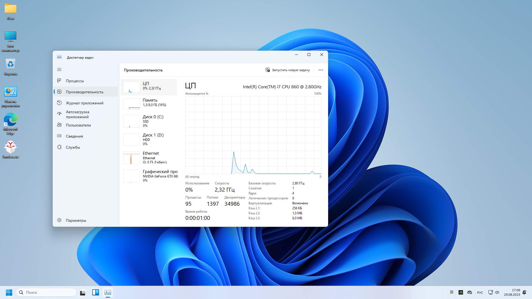Image resolution: width=532 pixels, height=299 pixels.
Task: Click 'Запустить новую задачу' button
Action: (x=288, y=70)
